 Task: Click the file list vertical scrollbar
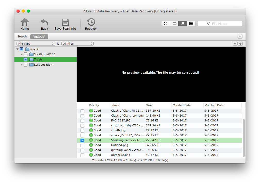243,138
